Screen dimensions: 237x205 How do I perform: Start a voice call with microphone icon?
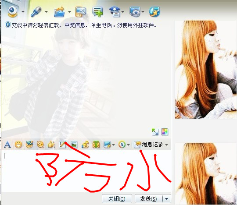(36, 12)
